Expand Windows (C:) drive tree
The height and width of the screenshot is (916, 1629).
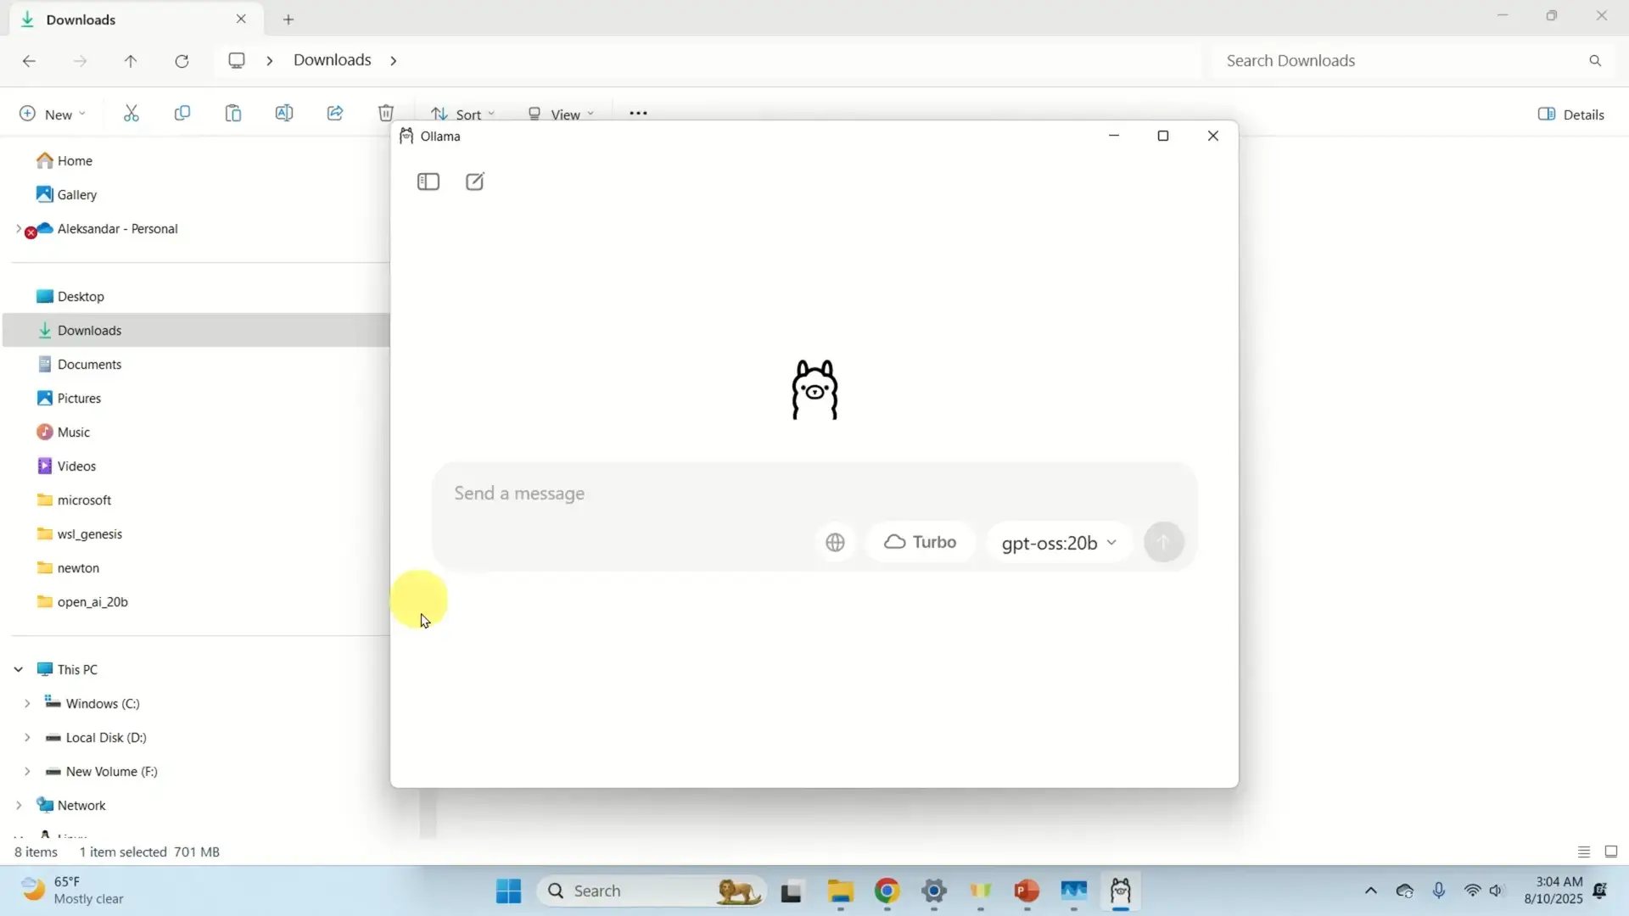(27, 703)
